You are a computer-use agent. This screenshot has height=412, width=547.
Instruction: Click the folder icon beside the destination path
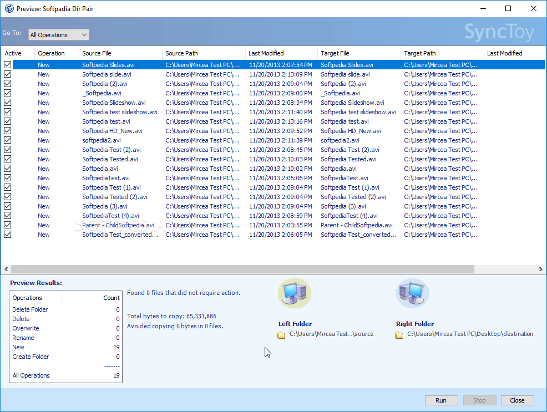point(399,335)
